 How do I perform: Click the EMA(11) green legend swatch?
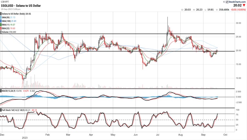[x=1, y=24]
